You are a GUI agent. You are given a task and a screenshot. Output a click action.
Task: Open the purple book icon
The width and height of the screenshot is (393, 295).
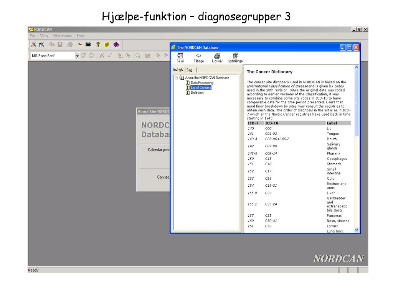(116, 45)
